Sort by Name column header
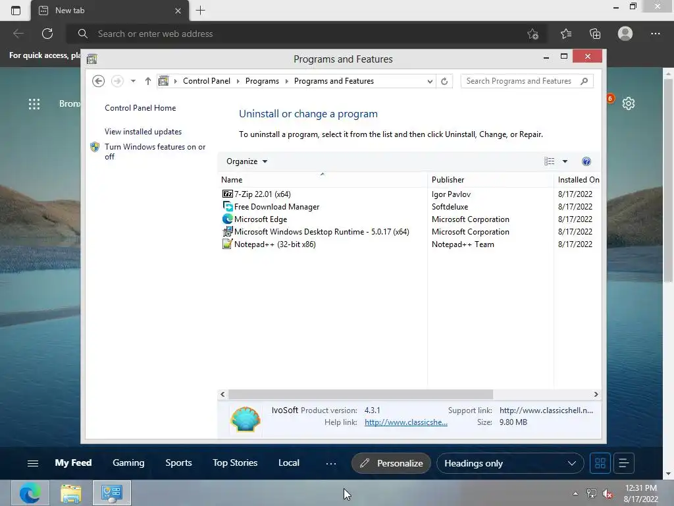 (323, 180)
